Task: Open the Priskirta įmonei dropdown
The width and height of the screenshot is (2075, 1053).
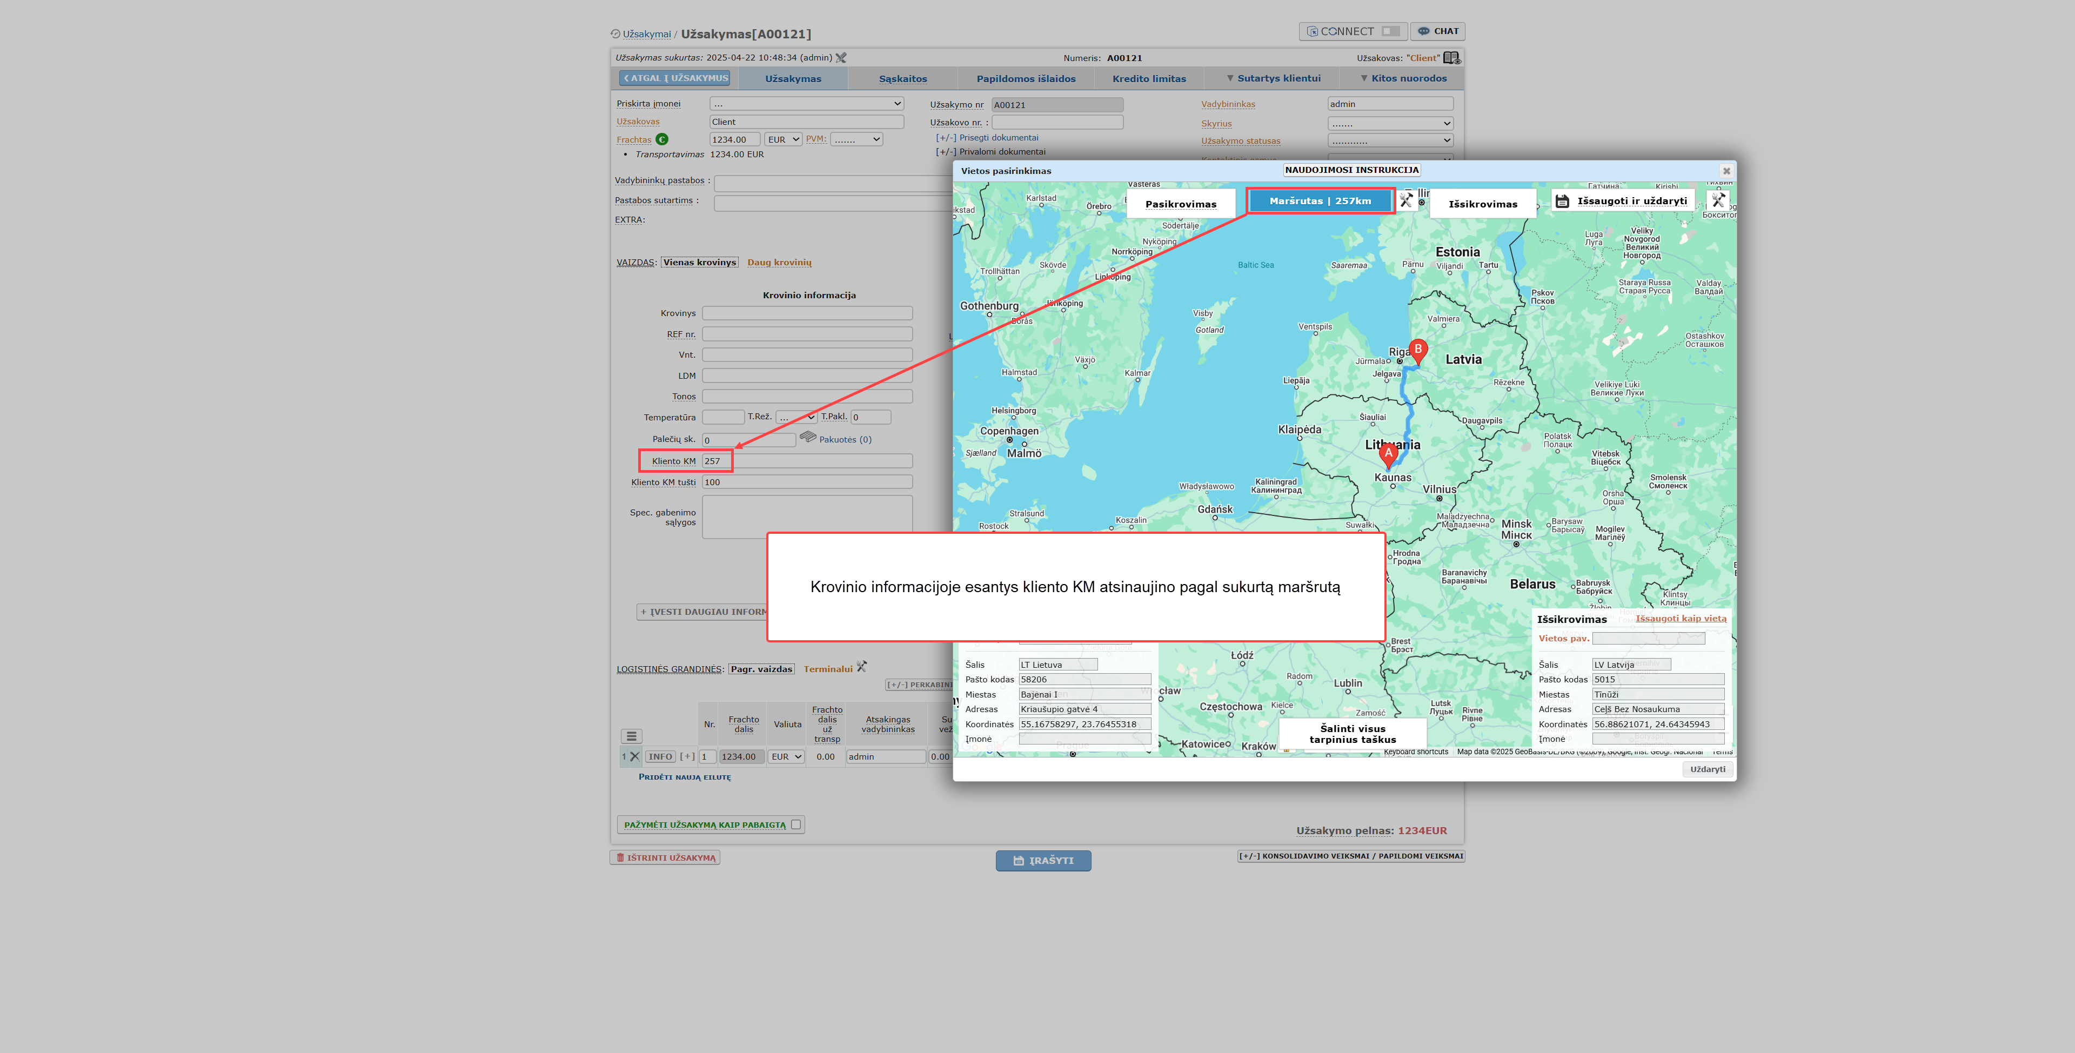Action: (806, 104)
